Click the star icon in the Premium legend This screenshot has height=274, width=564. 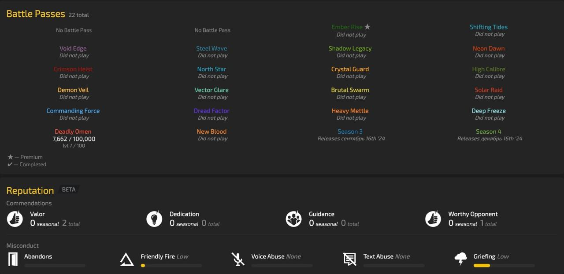coord(11,157)
